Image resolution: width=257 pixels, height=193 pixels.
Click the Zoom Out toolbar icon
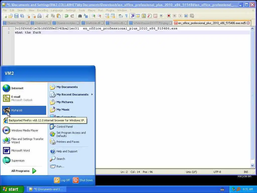click(x=99, y=16)
